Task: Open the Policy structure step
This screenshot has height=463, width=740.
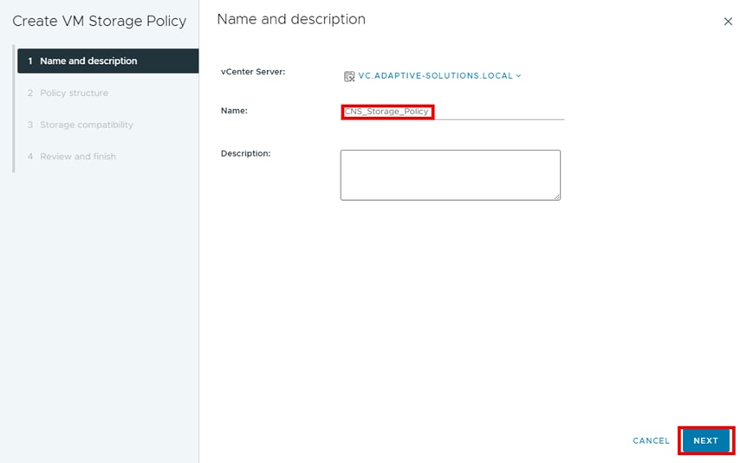Action: point(74,93)
